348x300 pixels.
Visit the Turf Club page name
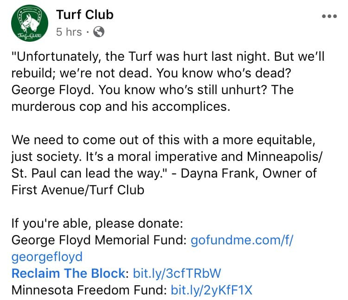pos(85,15)
